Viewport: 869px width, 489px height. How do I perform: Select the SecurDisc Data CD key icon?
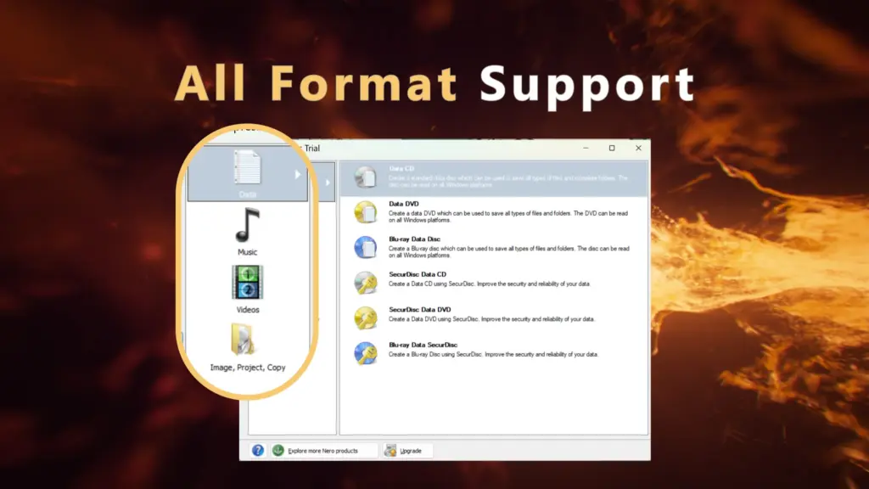click(x=366, y=283)
